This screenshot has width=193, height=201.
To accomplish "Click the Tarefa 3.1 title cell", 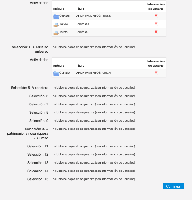I will click(83, 24).
